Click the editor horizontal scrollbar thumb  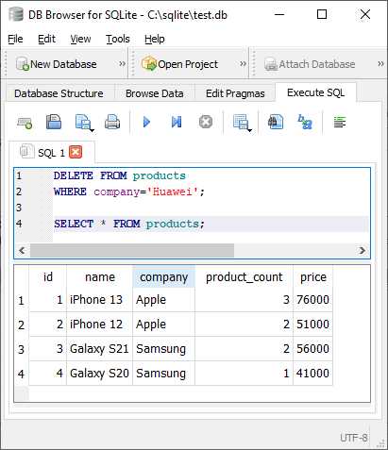[x=132, y=250]
